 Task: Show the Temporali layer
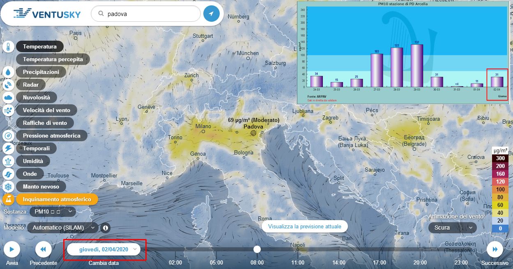[36, 148]
